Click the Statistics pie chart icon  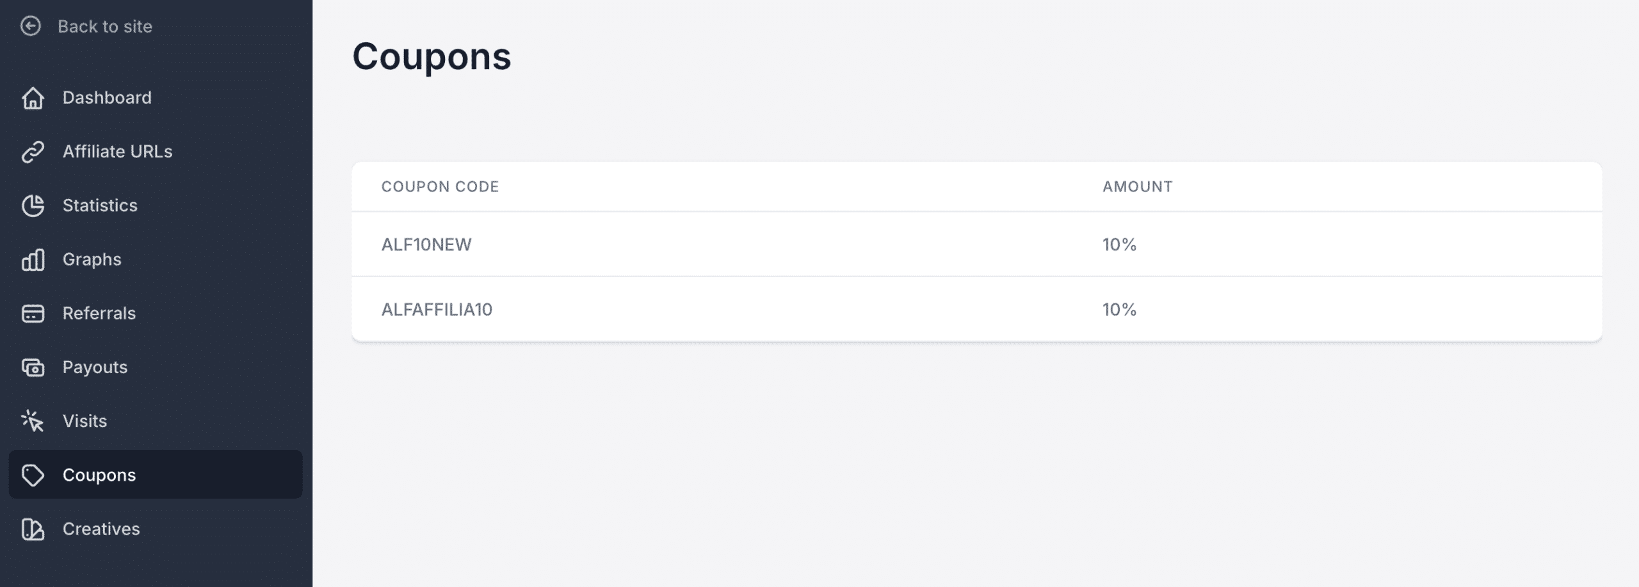(33, 205)
